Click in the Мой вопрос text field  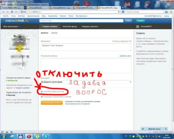[86, 47]
